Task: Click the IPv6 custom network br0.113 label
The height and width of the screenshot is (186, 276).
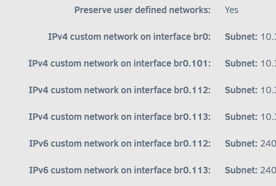Action: (119, 171)
